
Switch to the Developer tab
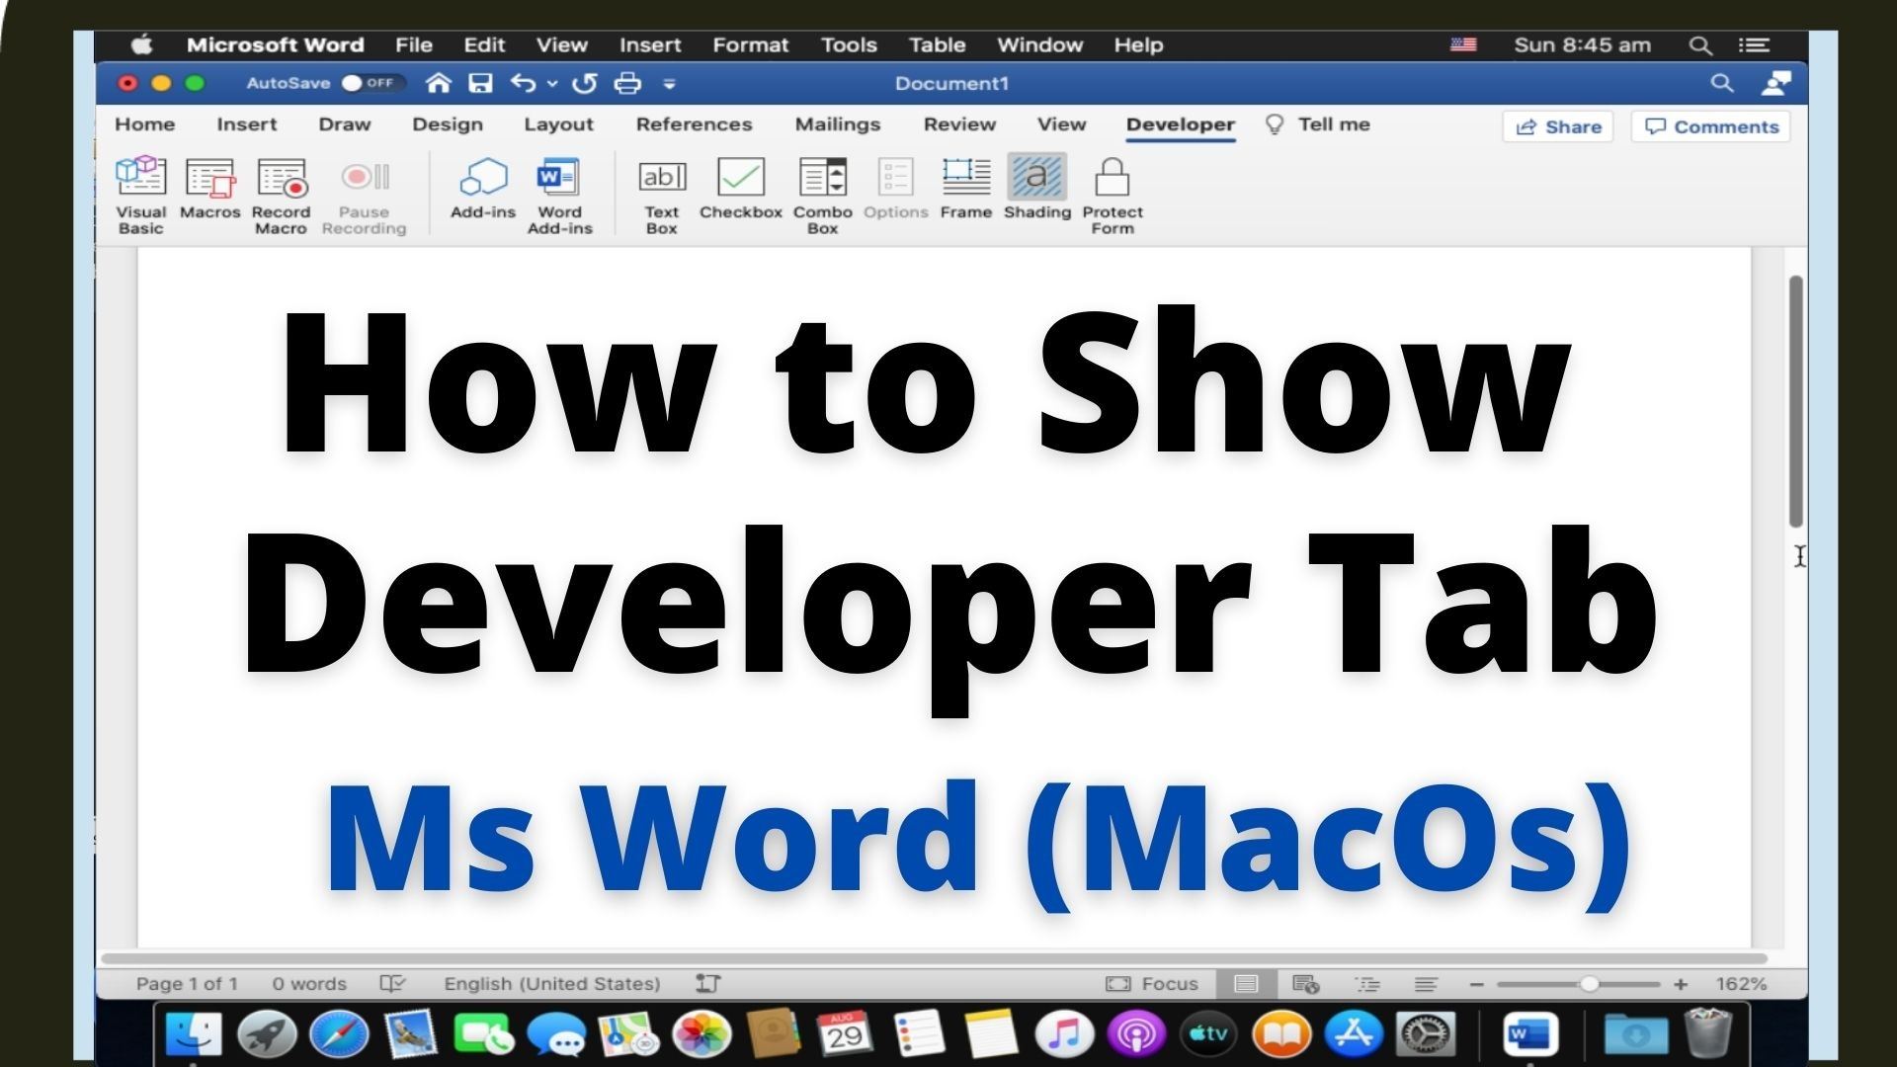(1178, 123)
